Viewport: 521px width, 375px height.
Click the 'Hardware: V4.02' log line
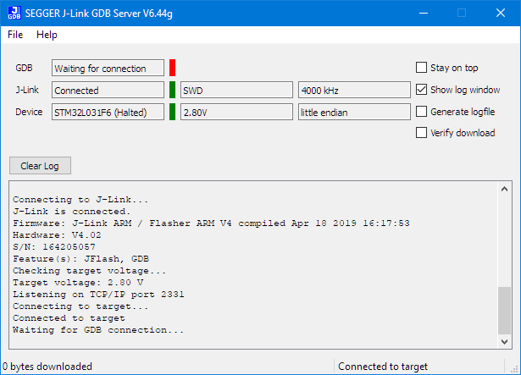57,235
